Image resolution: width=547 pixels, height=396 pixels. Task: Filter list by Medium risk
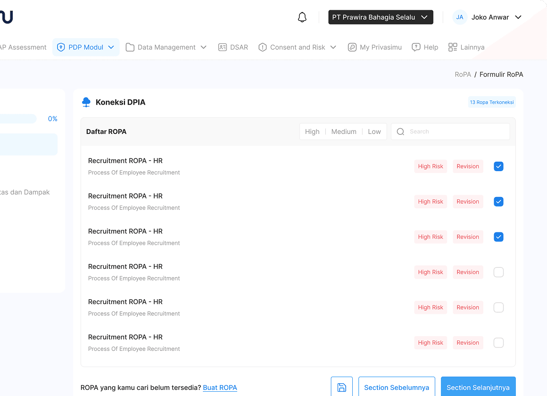pos(344,132)
